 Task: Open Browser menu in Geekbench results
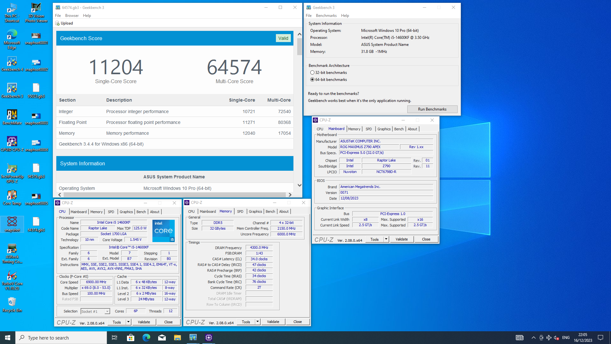72,16
